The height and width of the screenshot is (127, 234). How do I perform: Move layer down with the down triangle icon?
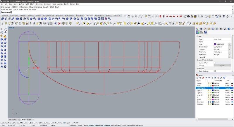[x=209, y=78]
